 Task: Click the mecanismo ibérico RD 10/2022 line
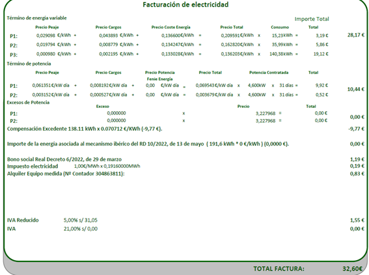click(x=148, y=144)
